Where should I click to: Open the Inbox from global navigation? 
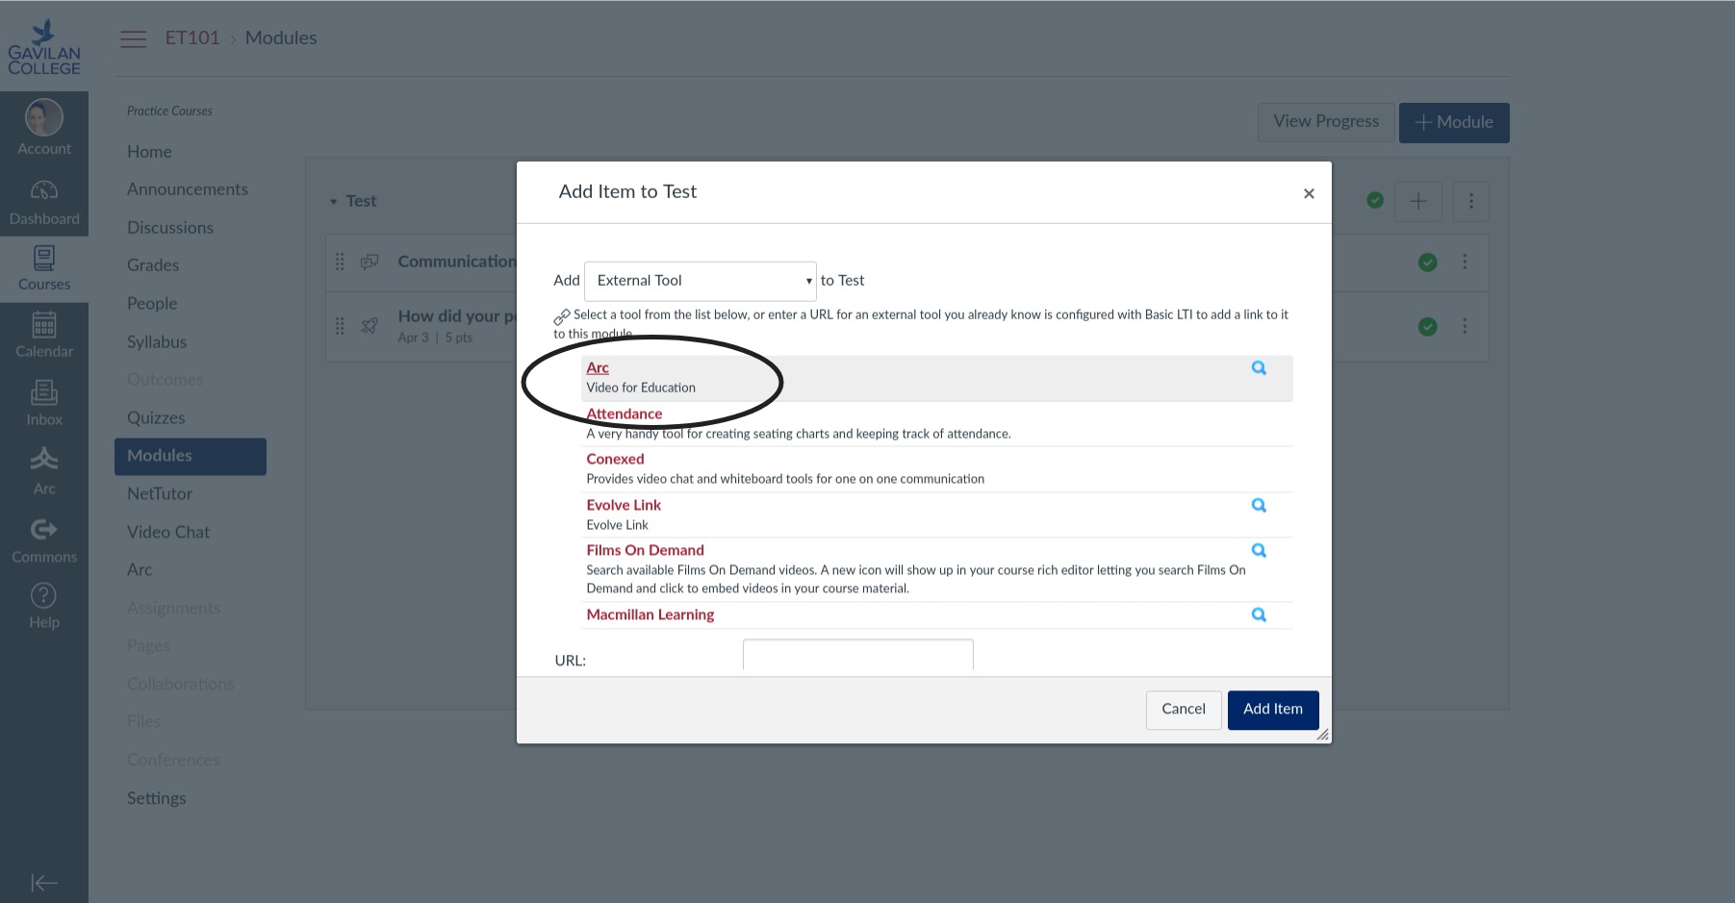[x=44, y=403]
